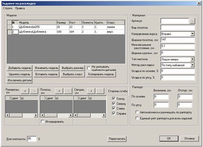
Task: Click the Усадка по утку input field
Action: [178, 78]
